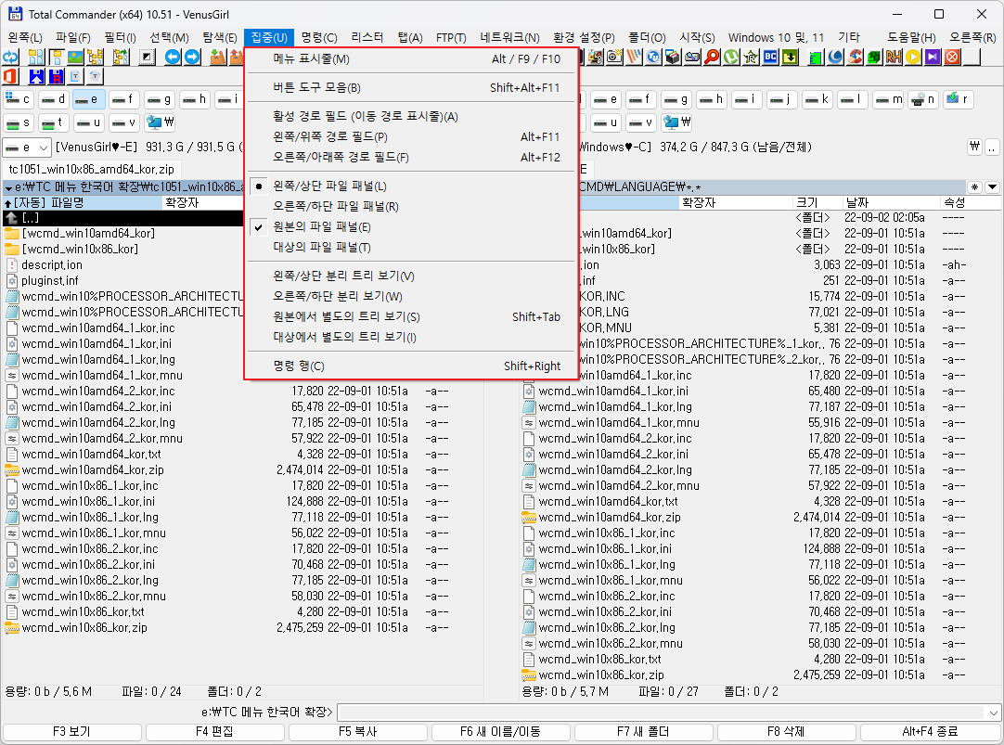This screenshot has width=1004, height=745.
Task: Click into the command line input field
Action: click(x=662, y=713)
